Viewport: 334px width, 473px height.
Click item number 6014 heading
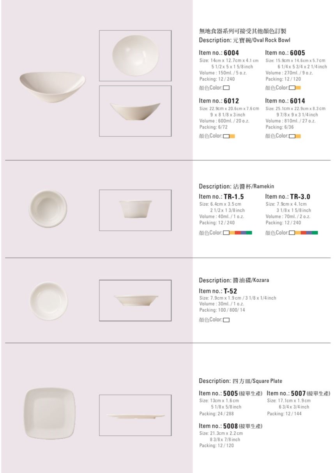click(x=285, y=101)
